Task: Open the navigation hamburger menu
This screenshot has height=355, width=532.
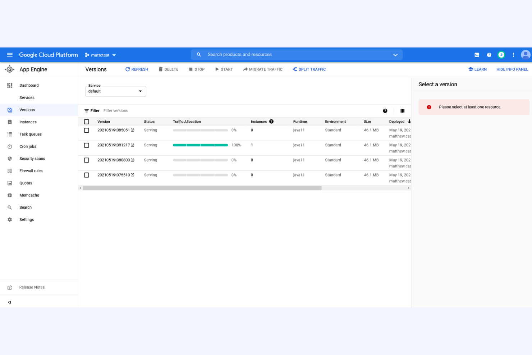Action: (10, 55)
